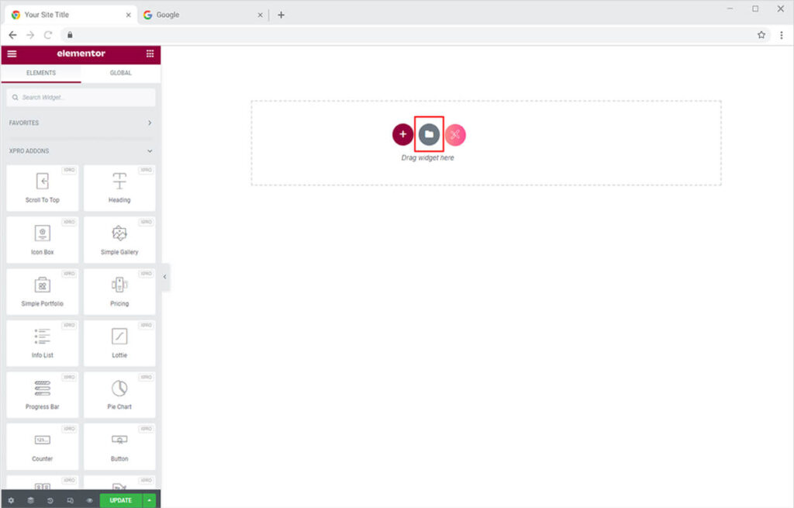The width and height of the screenshot is (794, 508).
Task: Select the Pie Chart widget
Action: point(119,396)
